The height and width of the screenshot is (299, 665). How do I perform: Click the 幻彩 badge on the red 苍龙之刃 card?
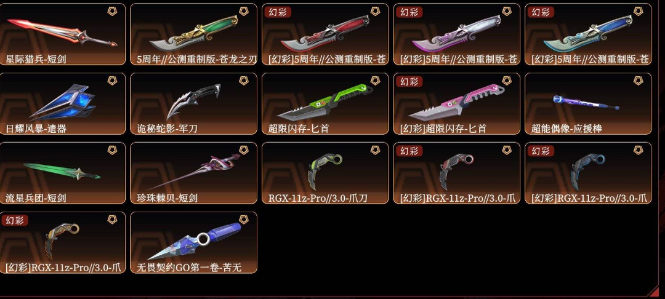[278, 12]
